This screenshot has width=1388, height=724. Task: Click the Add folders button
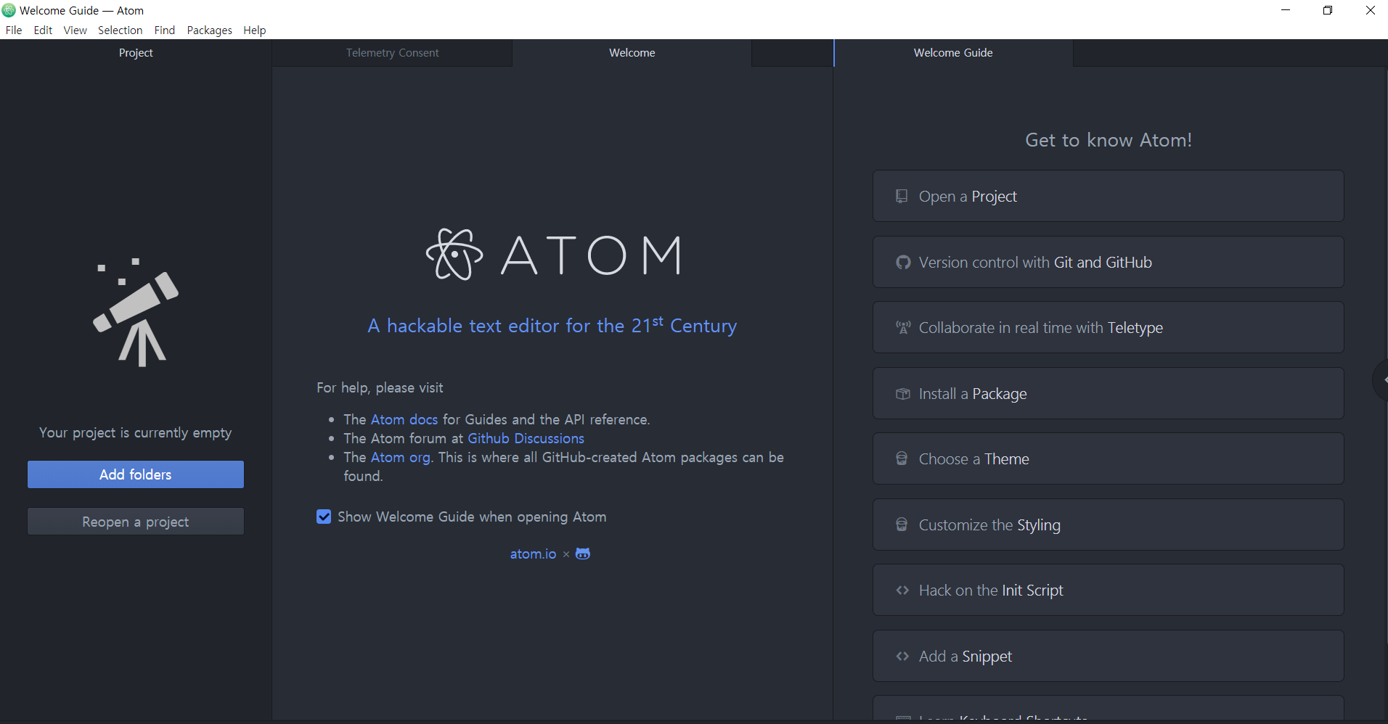tap(136, 474)
